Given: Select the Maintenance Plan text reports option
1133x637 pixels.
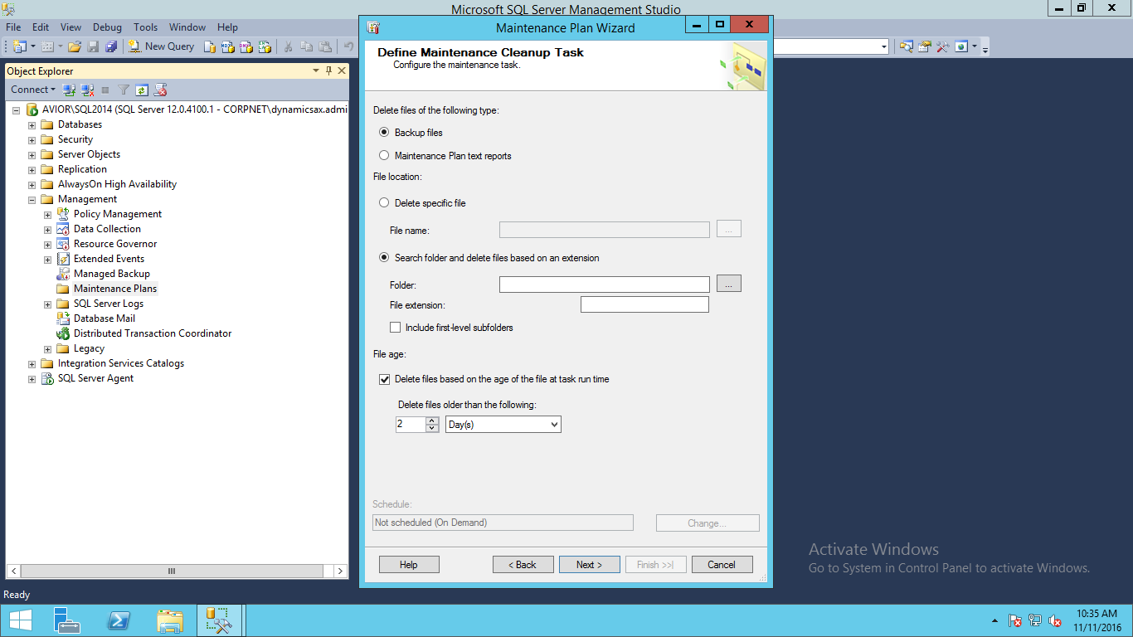Looking at the screenshot, I should point(384,156).
